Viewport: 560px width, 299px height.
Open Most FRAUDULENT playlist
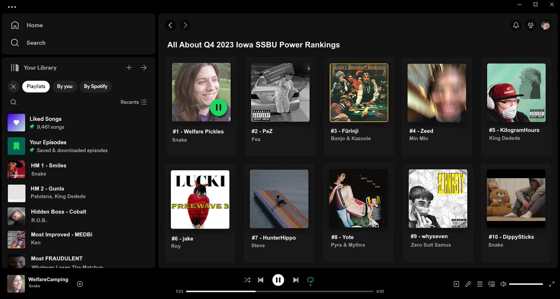click(78, 260)
